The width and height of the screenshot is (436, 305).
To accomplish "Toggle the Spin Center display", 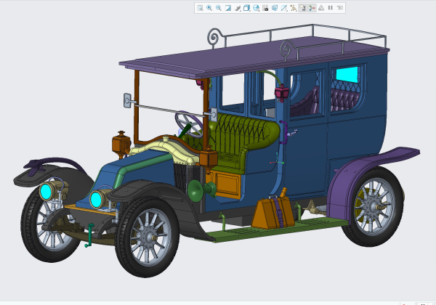I will coord(312,8).
